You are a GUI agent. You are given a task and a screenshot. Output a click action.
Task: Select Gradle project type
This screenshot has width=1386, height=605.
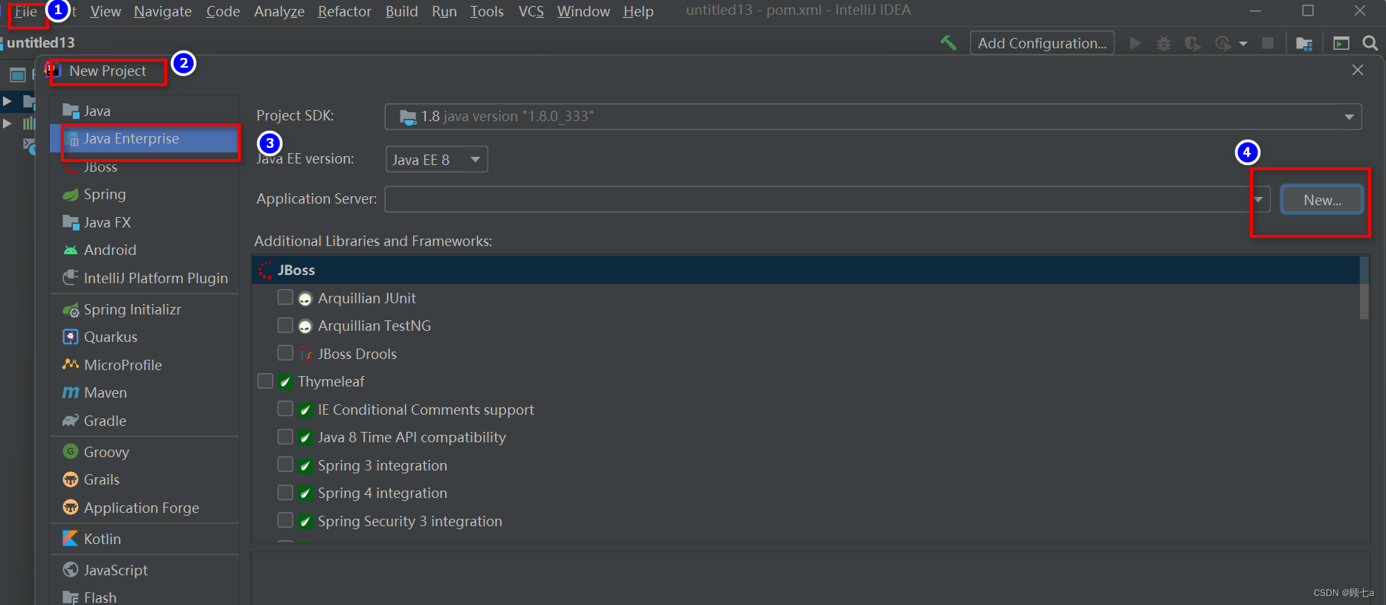click(144, 421)
